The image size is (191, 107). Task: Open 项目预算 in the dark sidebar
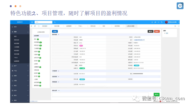click(17, 44)
